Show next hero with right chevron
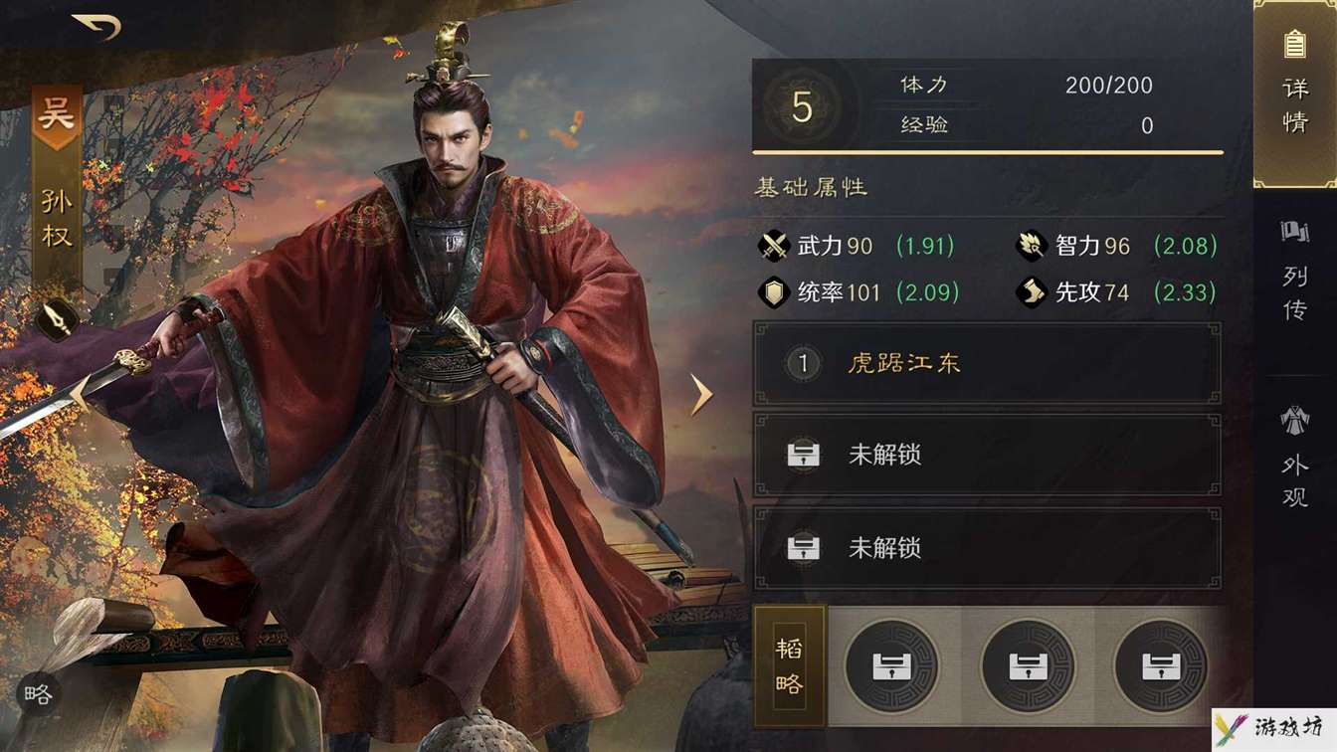The width and height of the screenshot is (1337, 752). coord(702,395)
